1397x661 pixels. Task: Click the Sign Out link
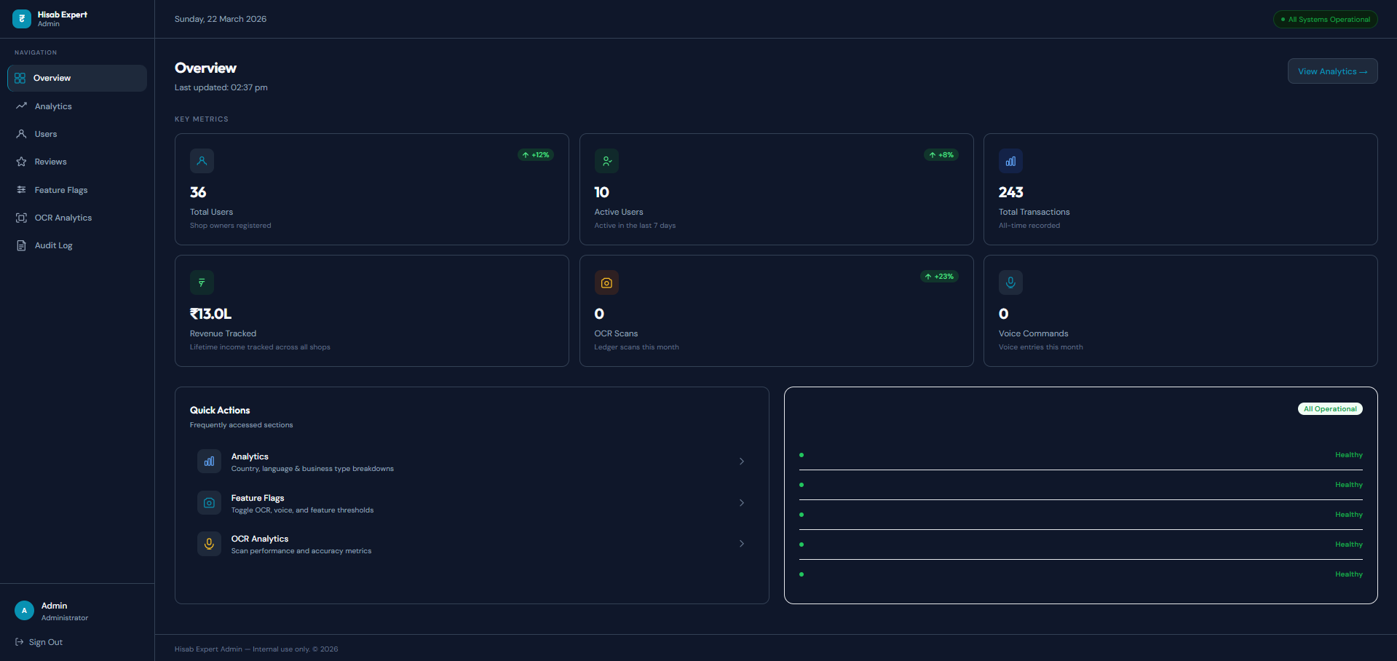(x=44, y=641)
